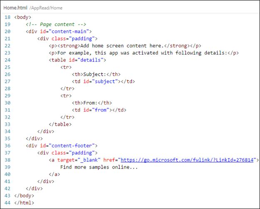Place cursor on opening <body> tag
Screen dimensions: 260x209
[23, 17]
